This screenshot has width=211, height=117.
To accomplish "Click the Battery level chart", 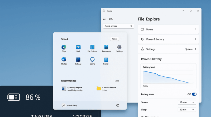I will pos(168,77).
